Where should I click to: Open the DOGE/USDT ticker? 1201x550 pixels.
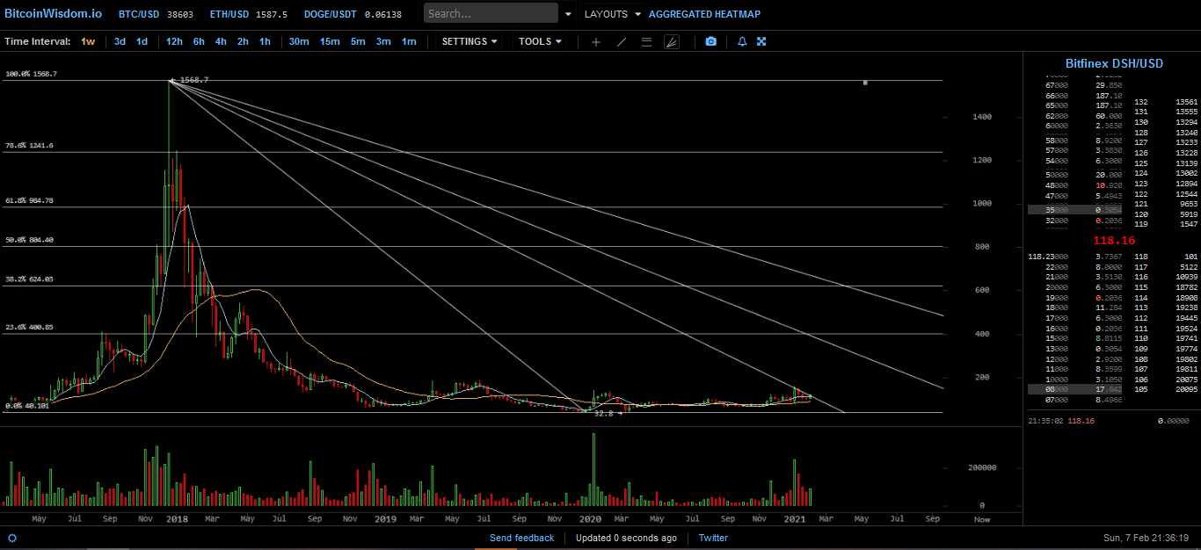click(353, 14)
